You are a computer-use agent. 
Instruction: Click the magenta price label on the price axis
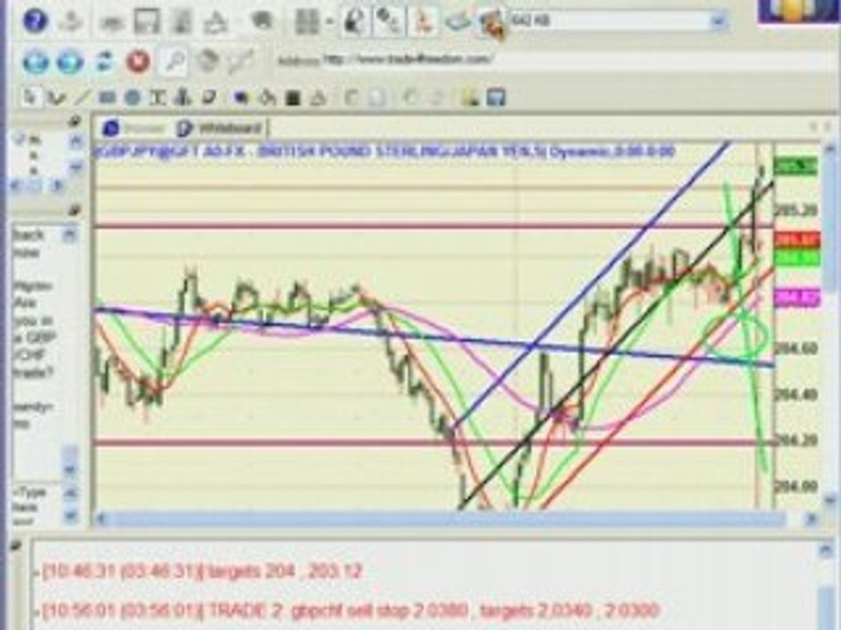click(797, 297)
